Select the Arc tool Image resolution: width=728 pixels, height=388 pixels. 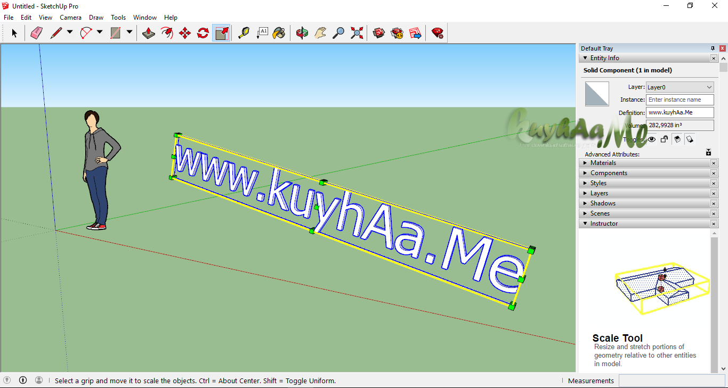[x=86, y=33]
